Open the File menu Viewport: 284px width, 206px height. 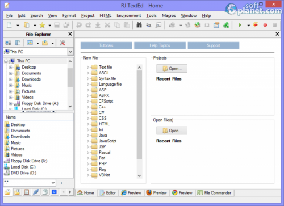point(10,15)
